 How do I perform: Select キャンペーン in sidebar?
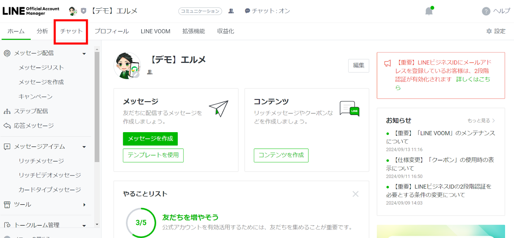pyautogui.click(x=35, y=97)
